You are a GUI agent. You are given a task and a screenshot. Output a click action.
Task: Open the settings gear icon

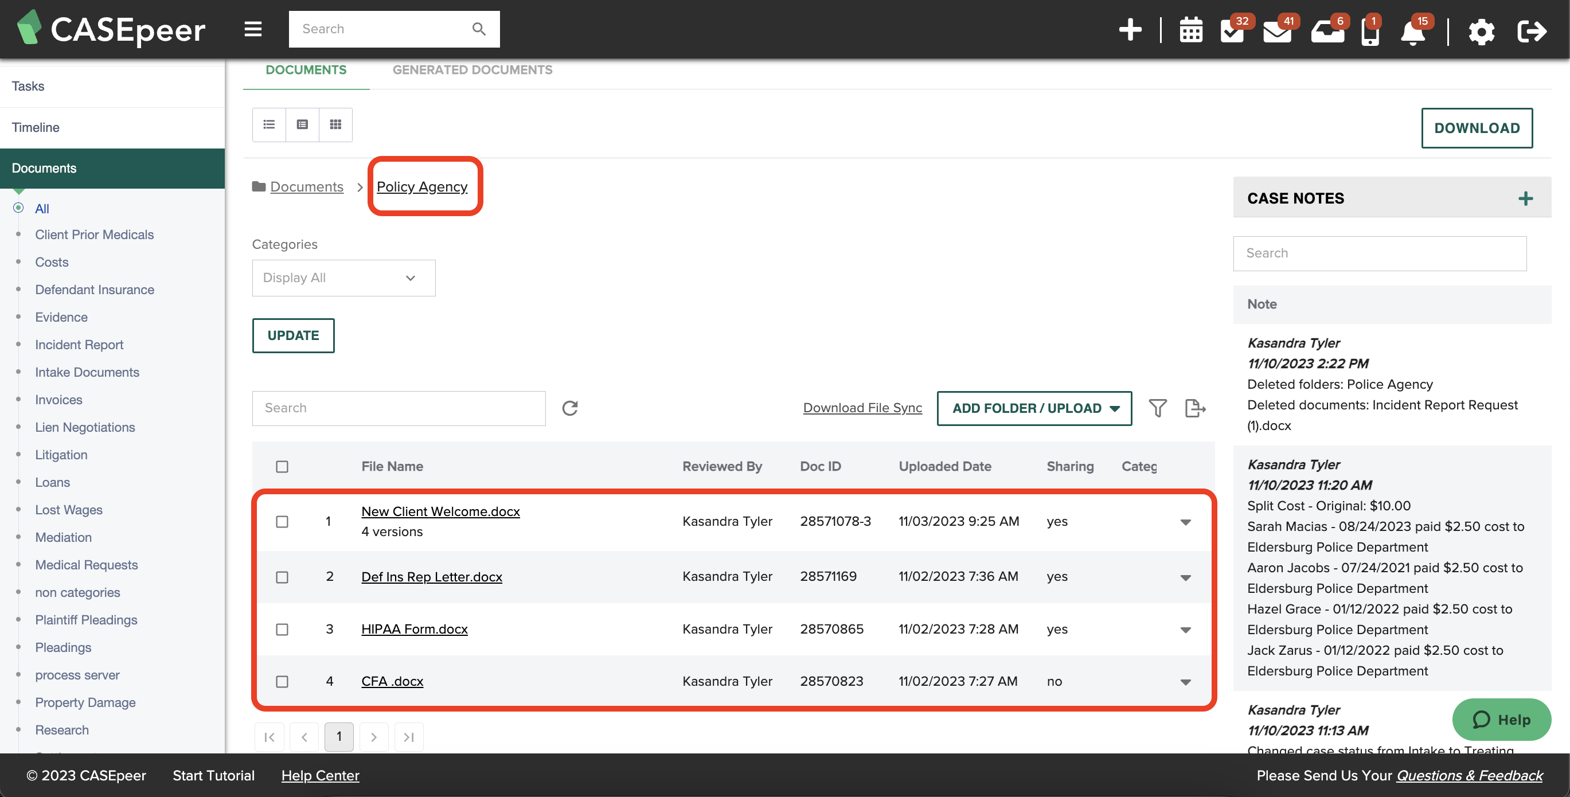1481,32
